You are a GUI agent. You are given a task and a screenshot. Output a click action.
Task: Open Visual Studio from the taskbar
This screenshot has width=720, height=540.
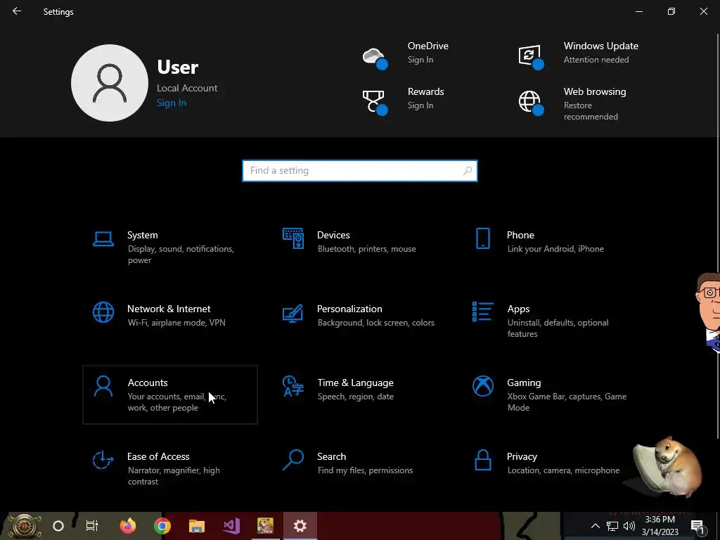(231, 526)
